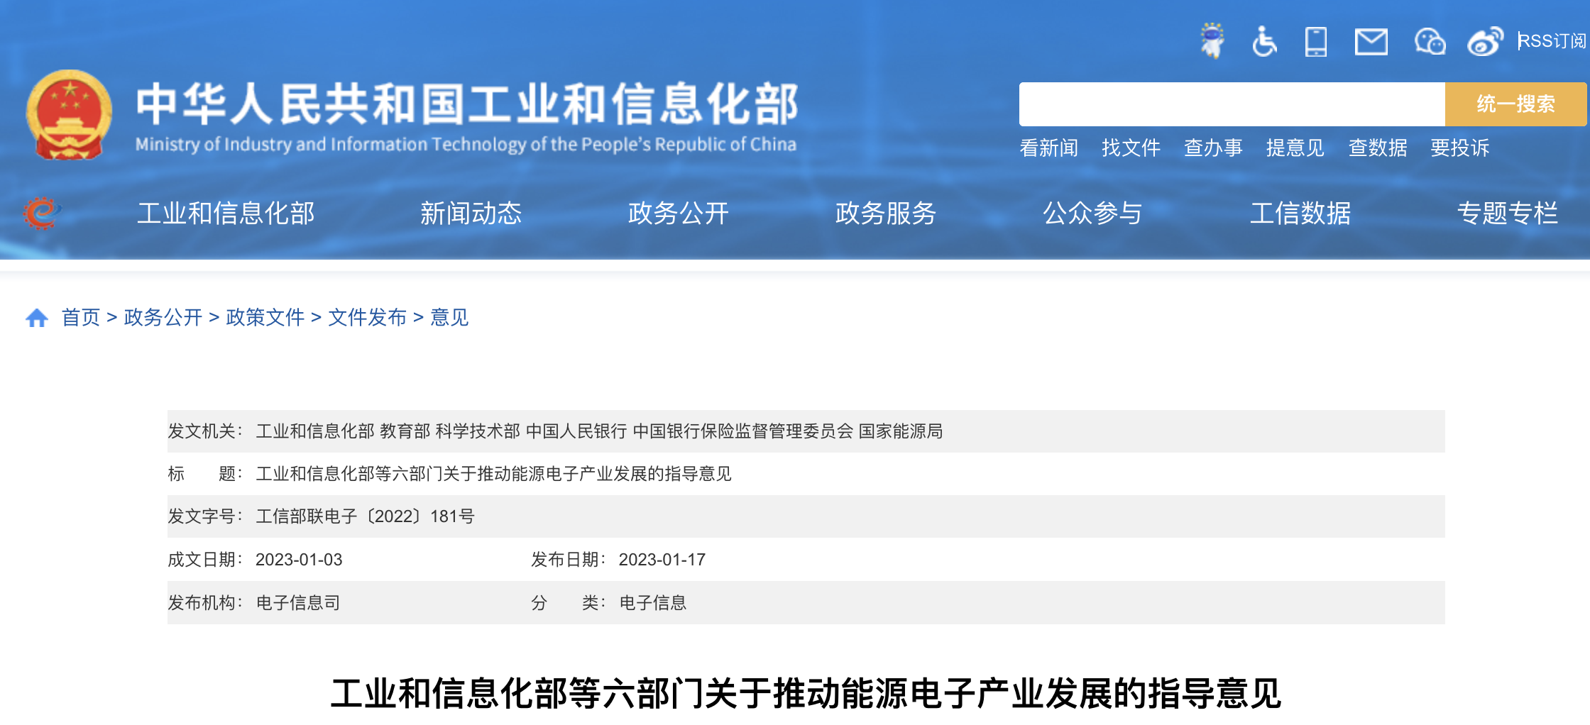This screenshot has height=725, width=1590.
Task: Go to 首页 in breadcrumb
Action: click(81, 317)
